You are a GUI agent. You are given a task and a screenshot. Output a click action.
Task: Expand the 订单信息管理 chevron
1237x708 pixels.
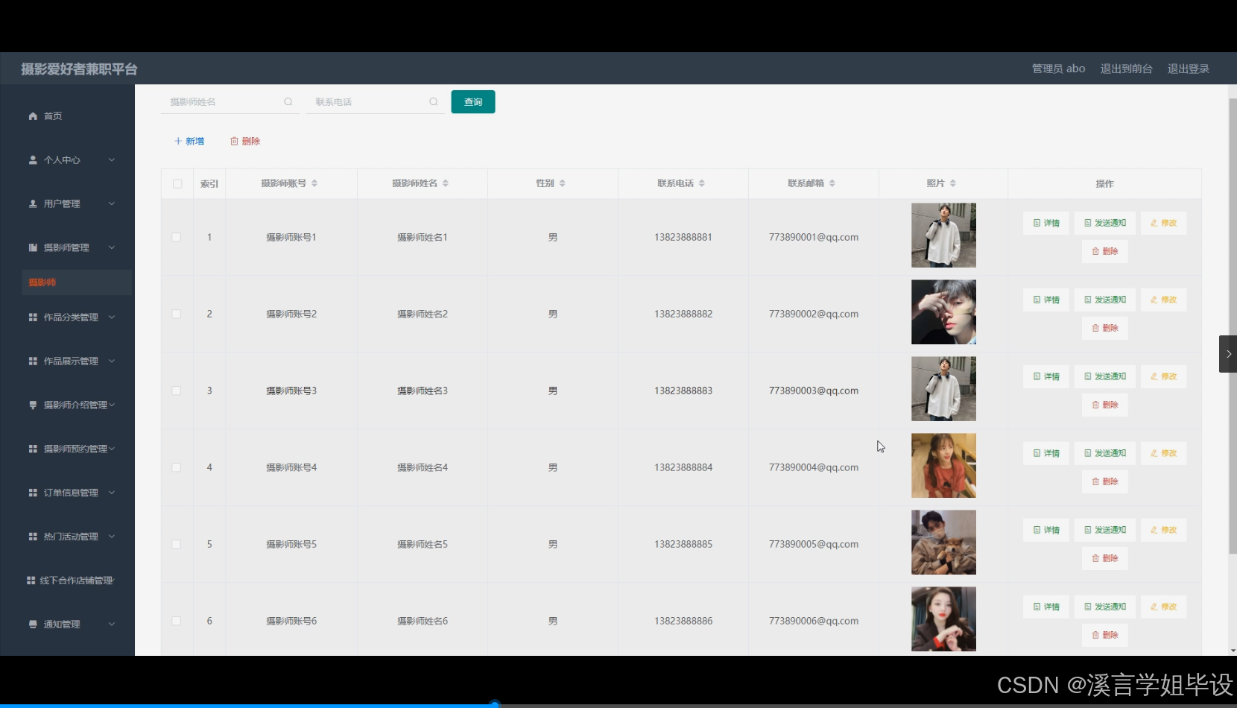(112, 493)
